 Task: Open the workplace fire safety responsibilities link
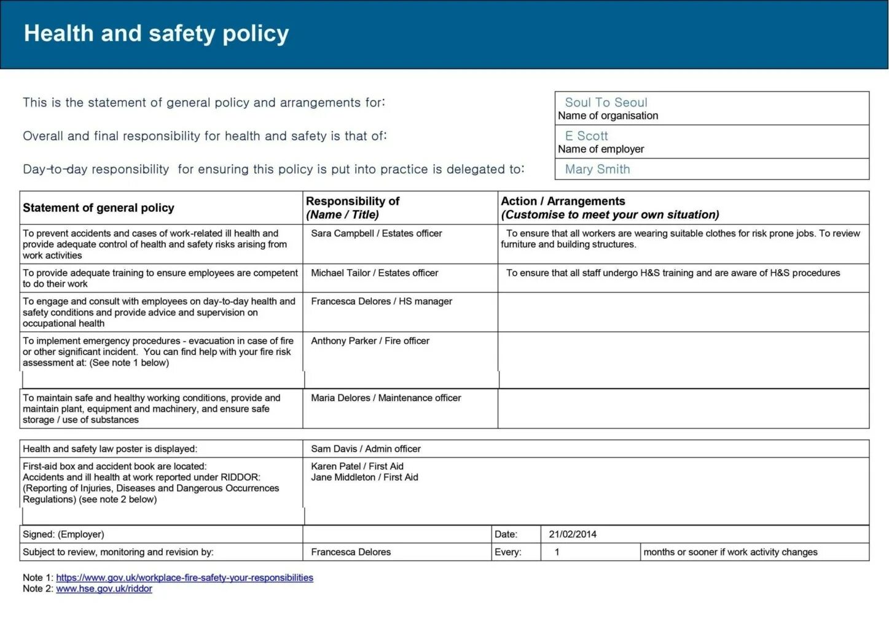pos(184,577)
